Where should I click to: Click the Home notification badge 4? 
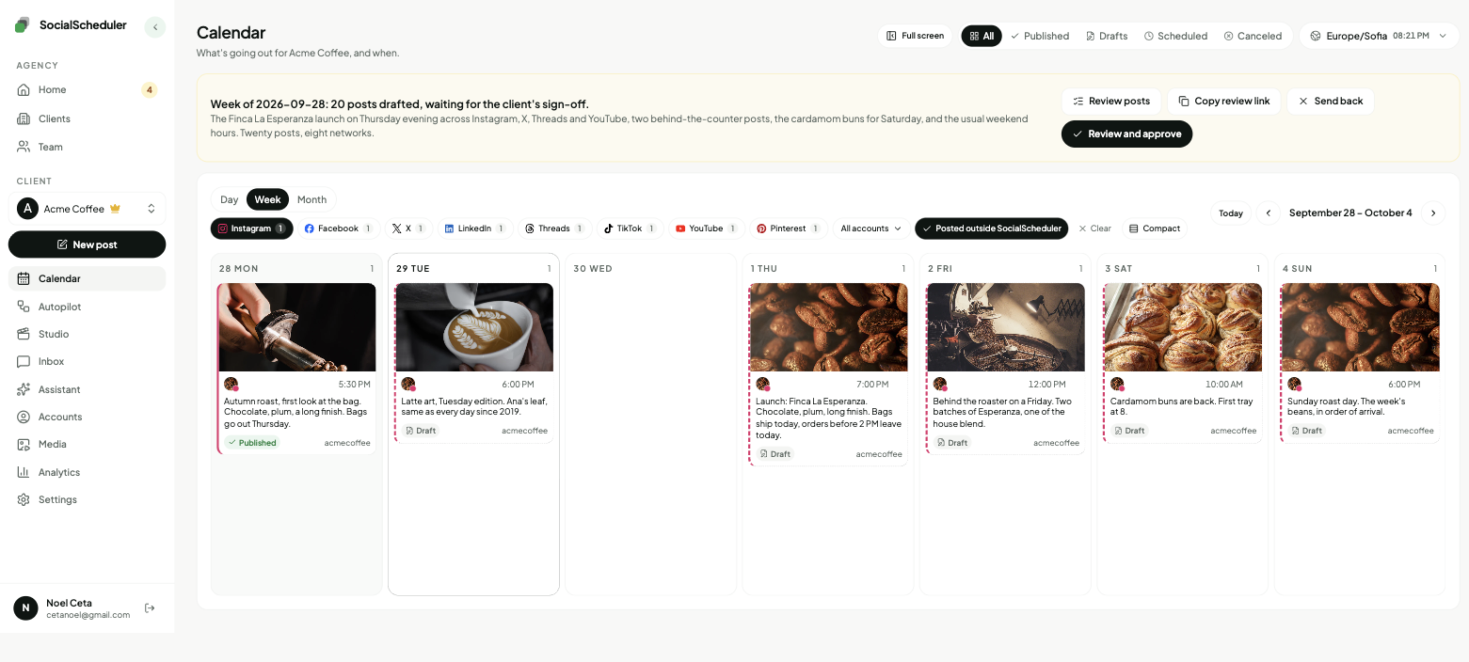tap(149, 90)
